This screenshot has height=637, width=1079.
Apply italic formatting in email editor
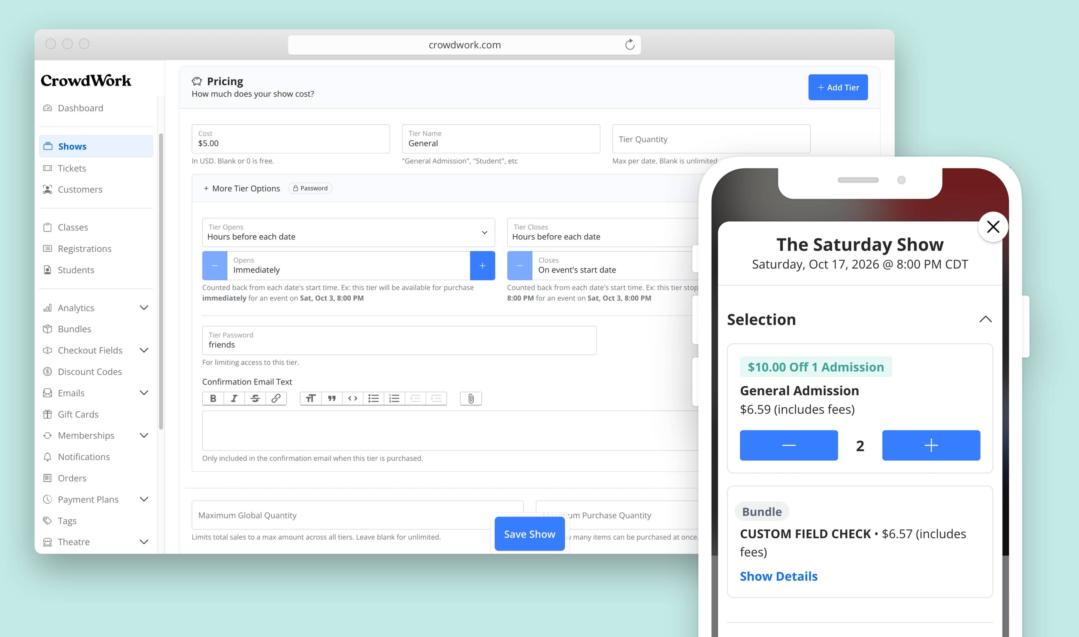(x=234, y=398)
